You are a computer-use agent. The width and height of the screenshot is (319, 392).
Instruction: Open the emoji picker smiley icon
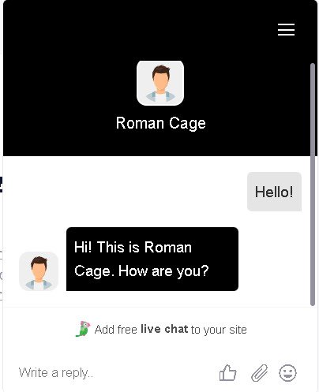point(287,372)
